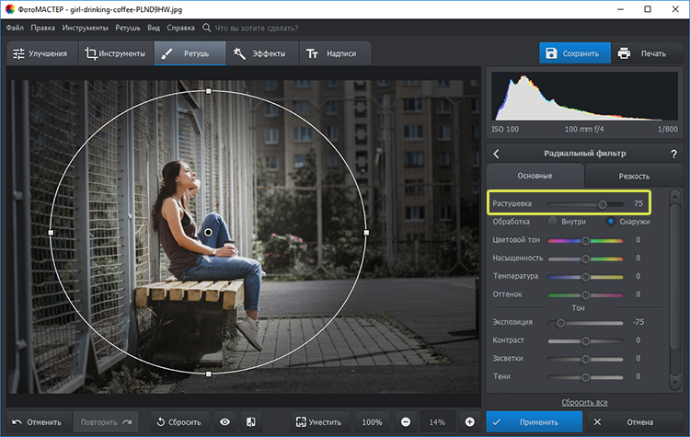Click the center point of radial filter

coord(209,233)
